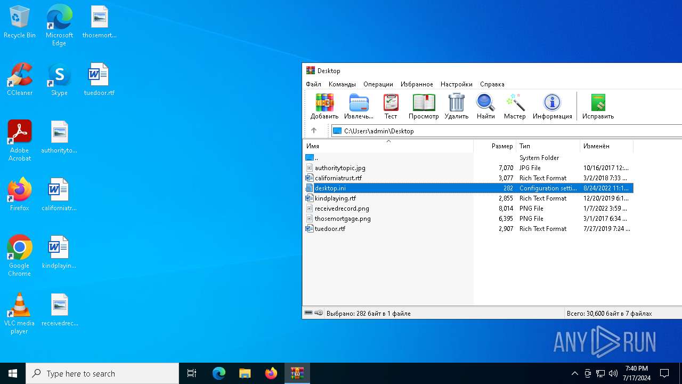Select the thosemort... desktop image file
The image size is (682, 384).
pos(99,22)
